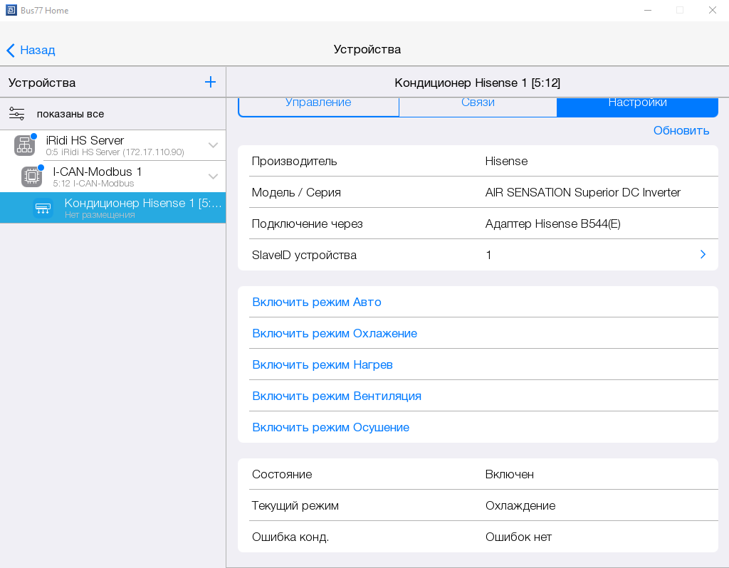Click the Обновить link
Screen dimensions: 729x568
coord(681,130)
